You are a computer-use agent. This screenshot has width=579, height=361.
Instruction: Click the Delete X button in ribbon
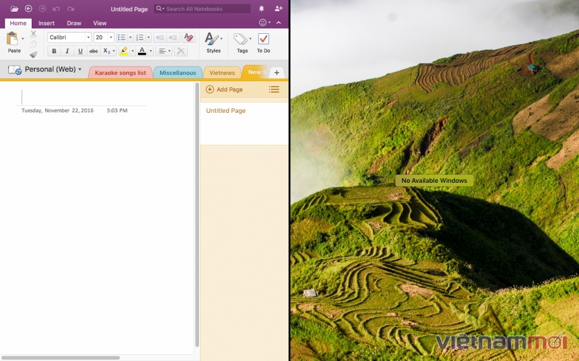[181, 51]
